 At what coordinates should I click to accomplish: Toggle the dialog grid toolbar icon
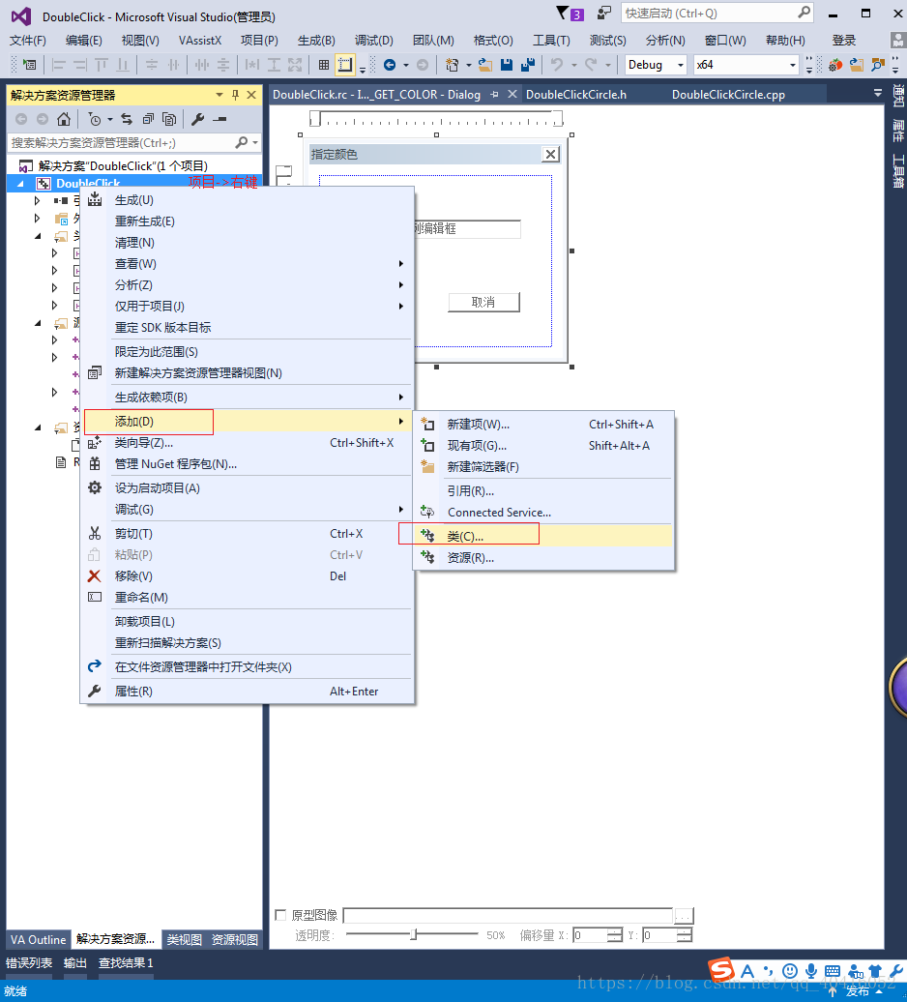point(324,65)
